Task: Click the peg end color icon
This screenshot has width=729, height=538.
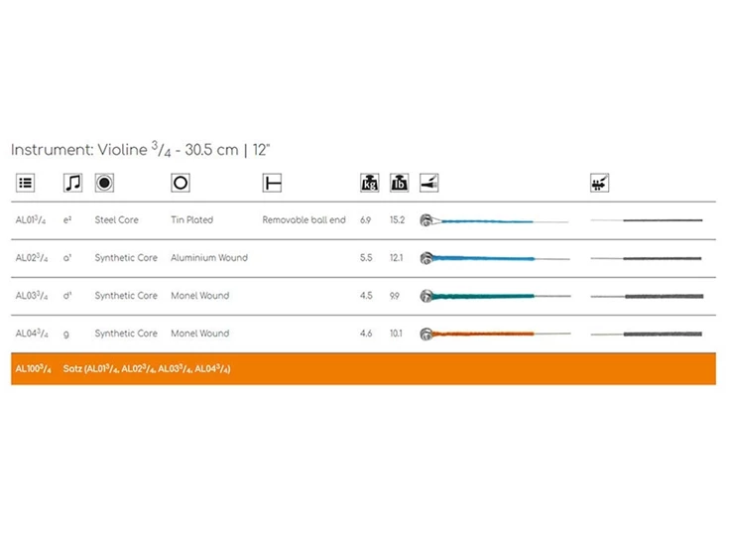Action: pos(599,183)
